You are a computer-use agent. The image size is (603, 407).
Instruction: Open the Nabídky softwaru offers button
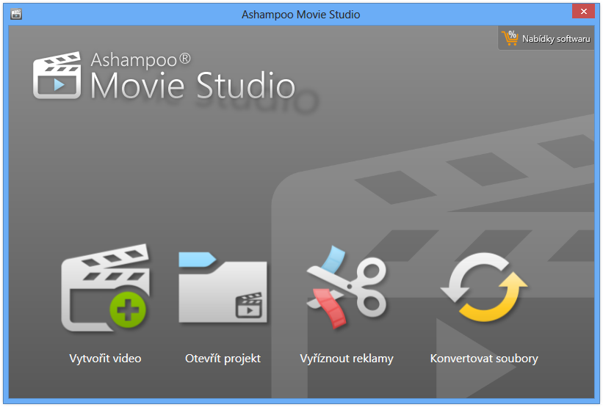pos(546,38)
